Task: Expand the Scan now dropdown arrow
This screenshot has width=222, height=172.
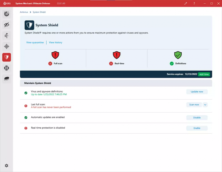Action: [x=205, y=105]
